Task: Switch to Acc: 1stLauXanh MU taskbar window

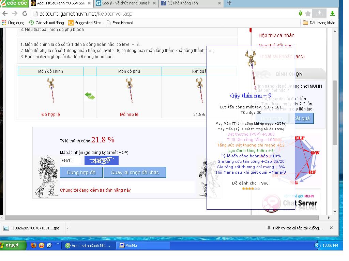Action: coord(88,245)
